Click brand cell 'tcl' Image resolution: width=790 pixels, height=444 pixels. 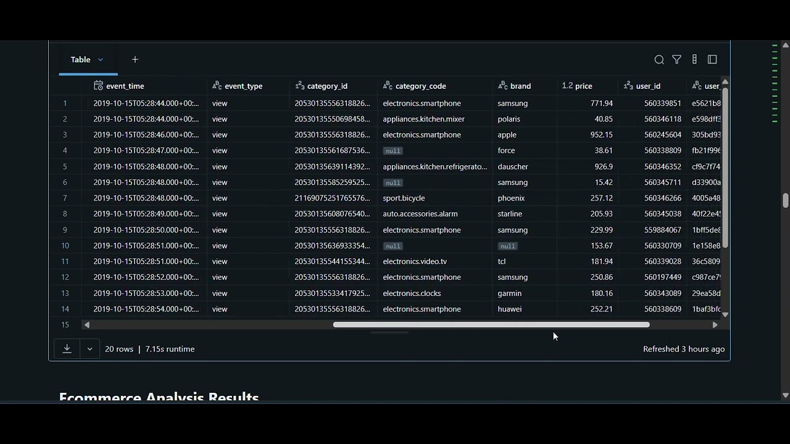(502, 261)
